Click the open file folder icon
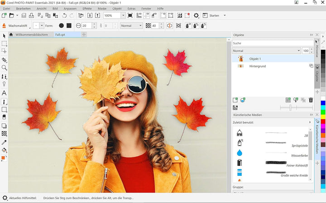Image resolution: width=326 pixels, height=203 pixels. 12,15
